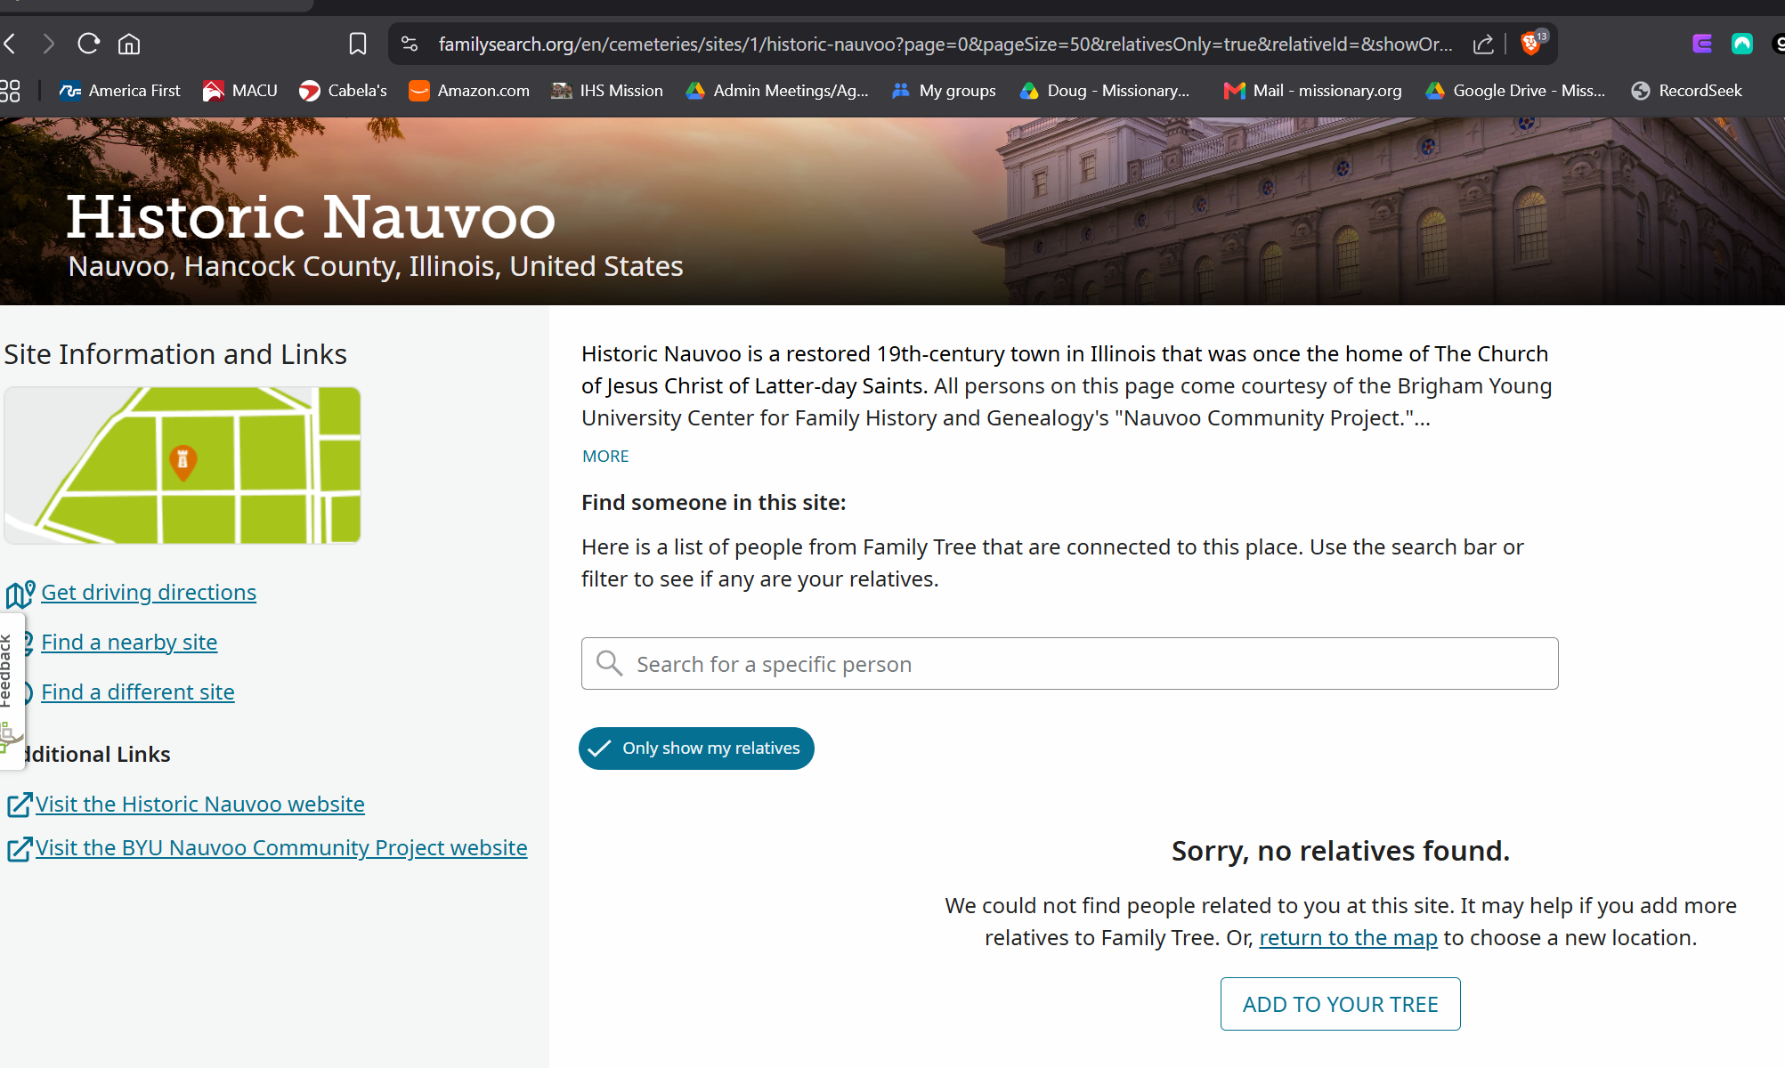Click the share page icon in address bar
1785x1068 pixels.
click(1483, 44)
